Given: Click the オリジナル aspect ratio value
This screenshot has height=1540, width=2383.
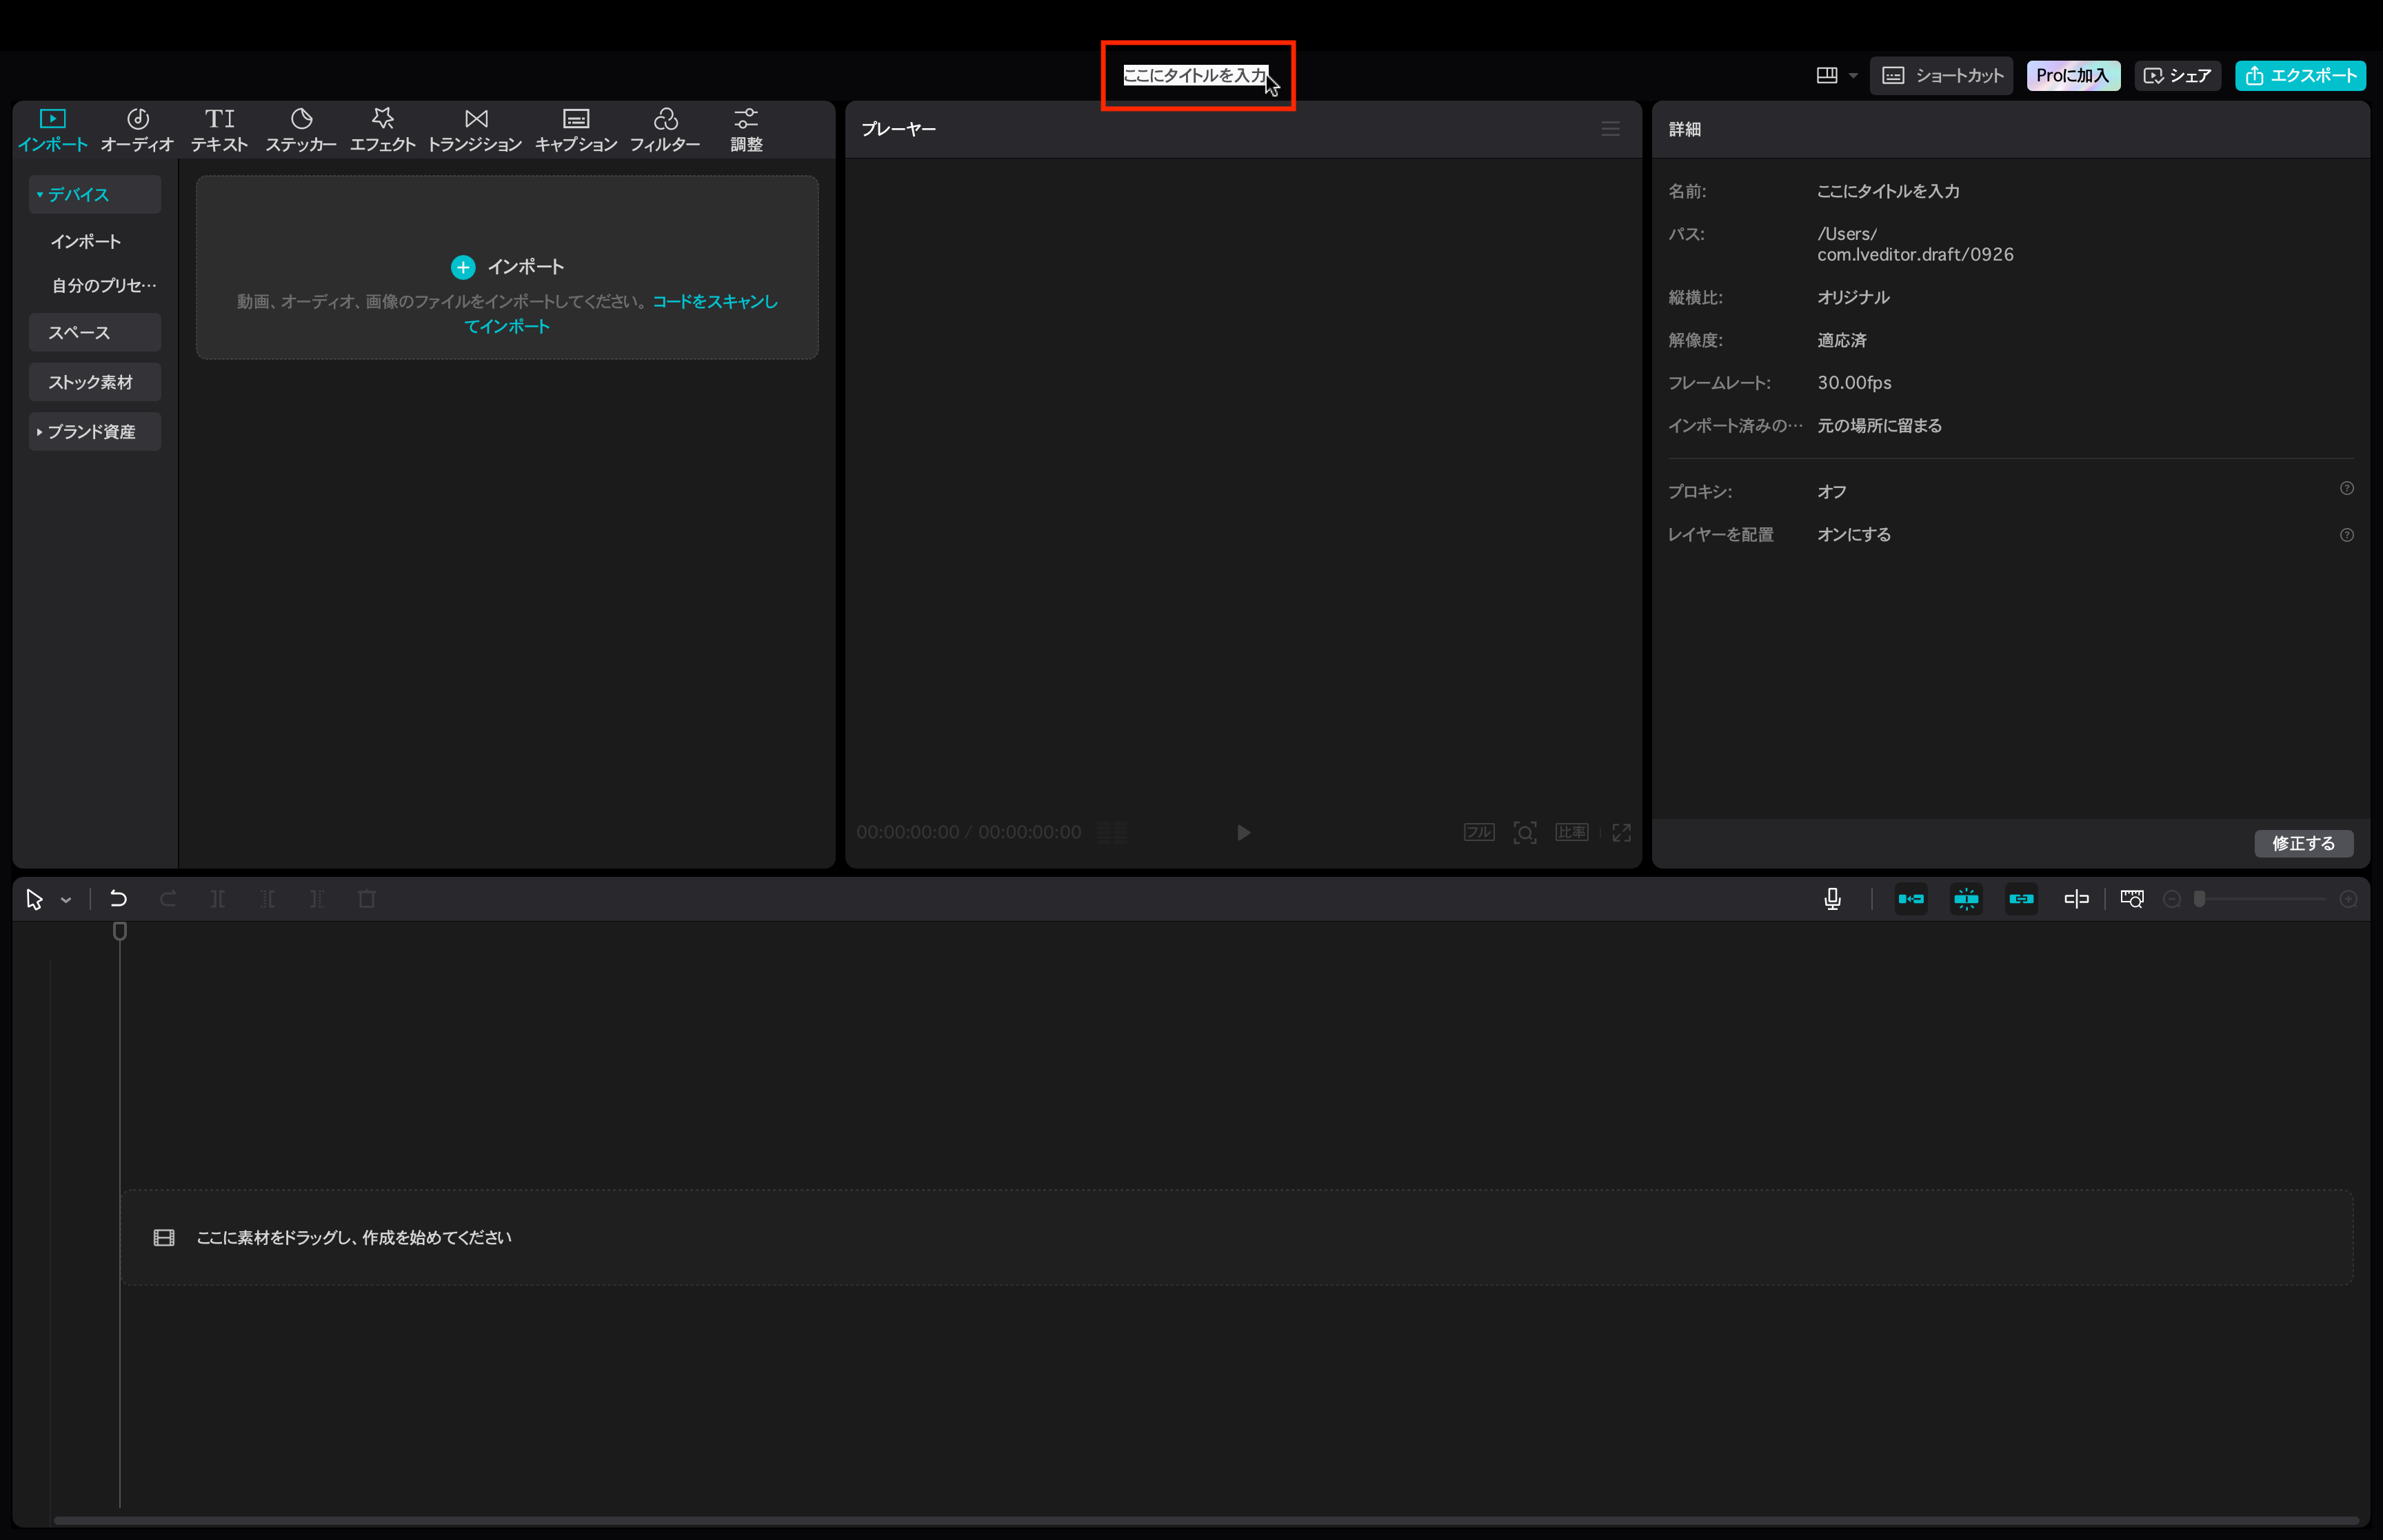Looking at the screenshot, I should (1853, 297).
